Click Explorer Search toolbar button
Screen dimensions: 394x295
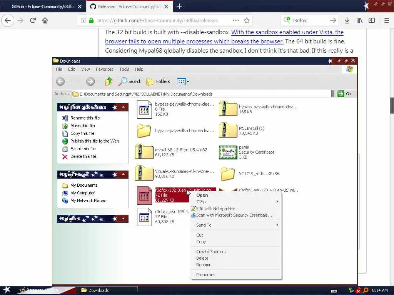click(130, 81)
